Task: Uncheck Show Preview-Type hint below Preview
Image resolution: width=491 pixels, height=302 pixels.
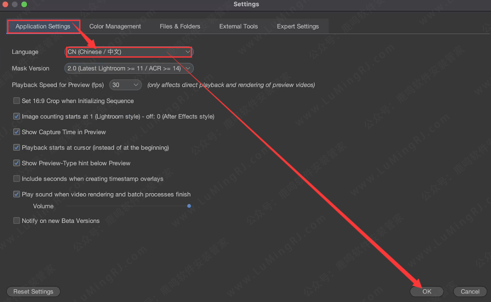Action: pyautogui.click(x=17, y=163)
